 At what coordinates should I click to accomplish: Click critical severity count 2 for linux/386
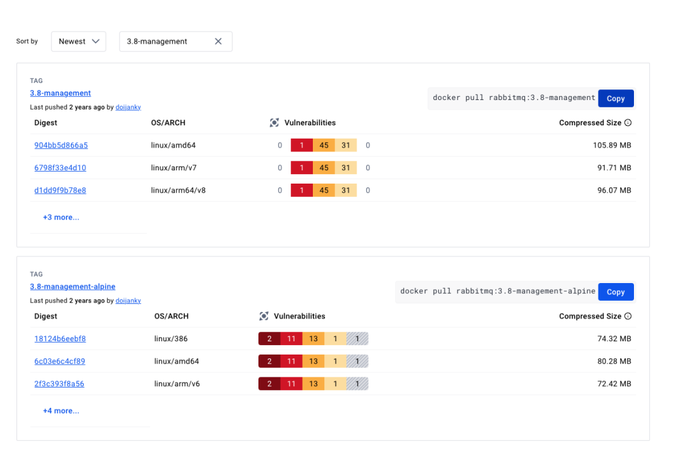point(269,339)
